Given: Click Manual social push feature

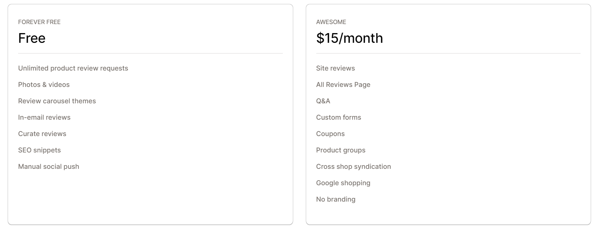Looking at the screenshot, I should click(x=49, y=166).
